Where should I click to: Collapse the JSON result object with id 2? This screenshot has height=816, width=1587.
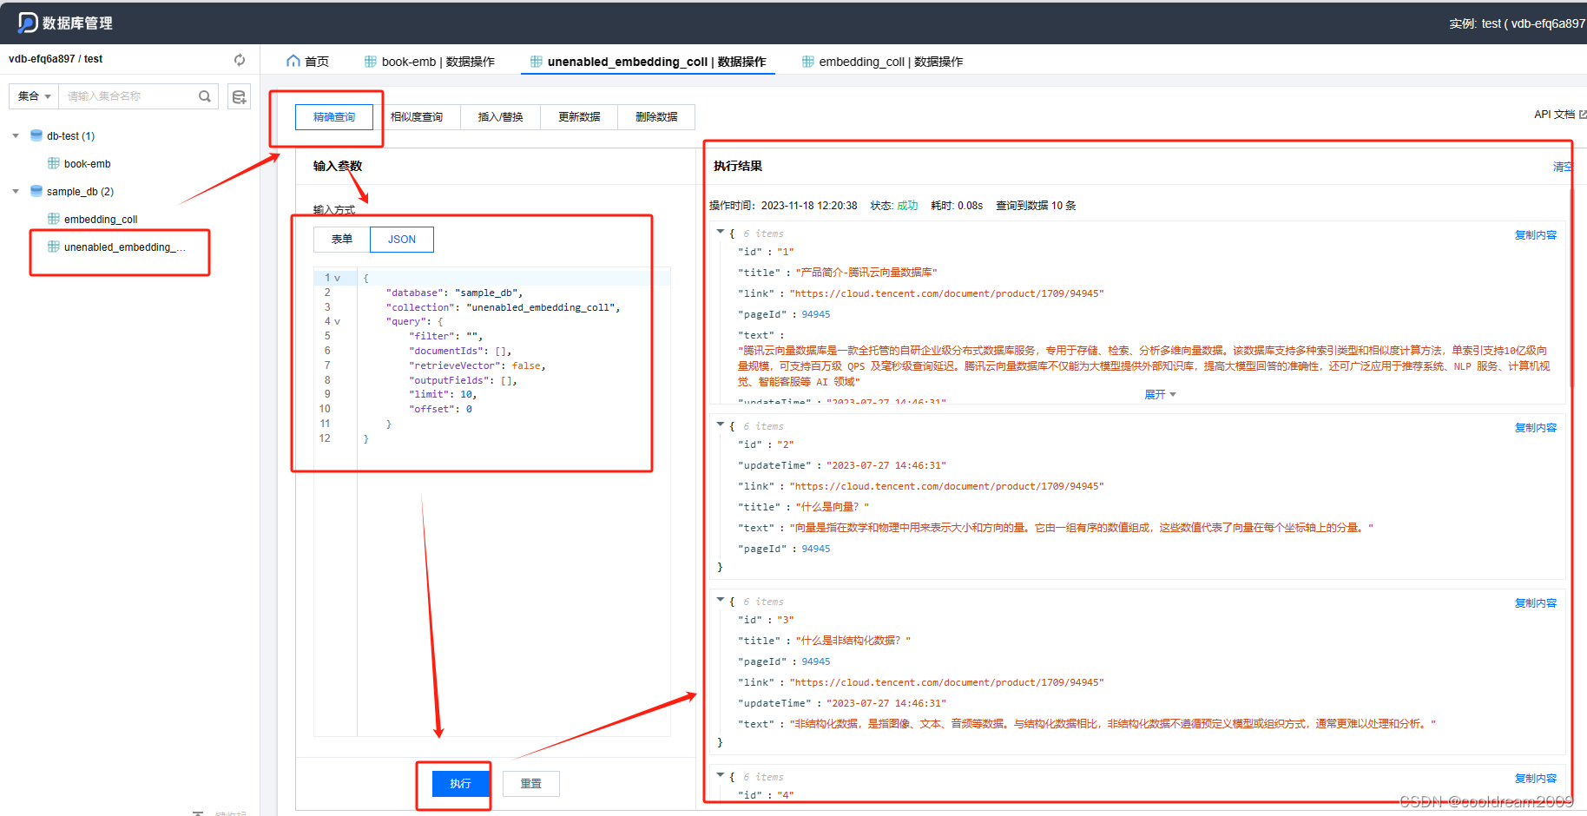click(720, 424)
